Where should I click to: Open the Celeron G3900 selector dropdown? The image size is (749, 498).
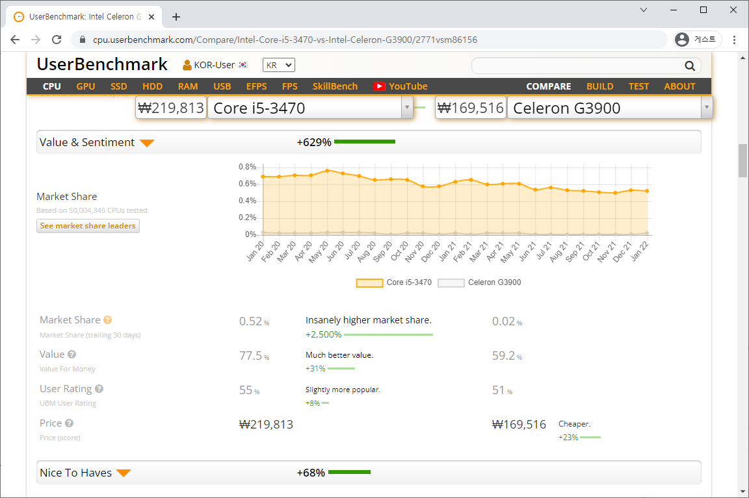[x=707, y=108]
